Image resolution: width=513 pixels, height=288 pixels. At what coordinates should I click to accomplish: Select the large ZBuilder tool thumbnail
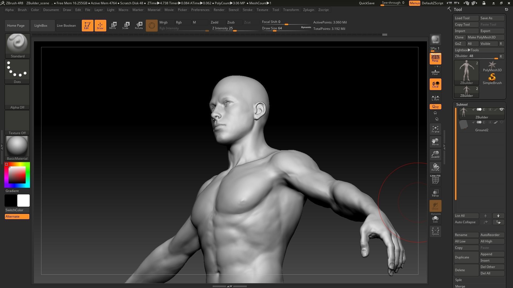(467, 73)
